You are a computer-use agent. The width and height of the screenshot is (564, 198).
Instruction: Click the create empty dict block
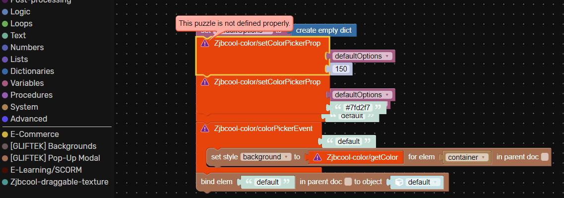324,30
